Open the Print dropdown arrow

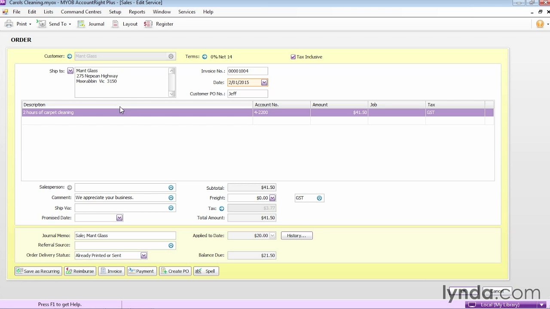point(30,24)
